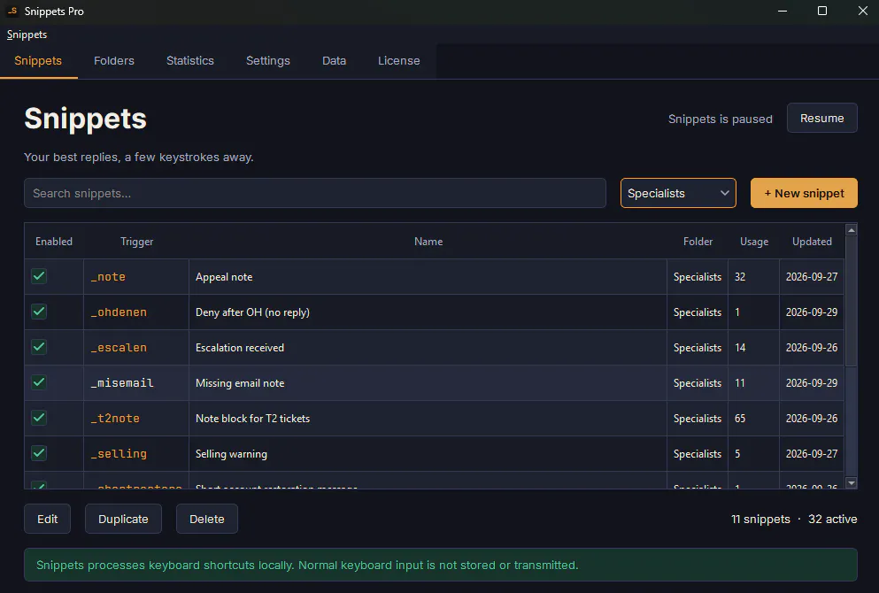Select the _t2note trigger cell

(136, 418)
